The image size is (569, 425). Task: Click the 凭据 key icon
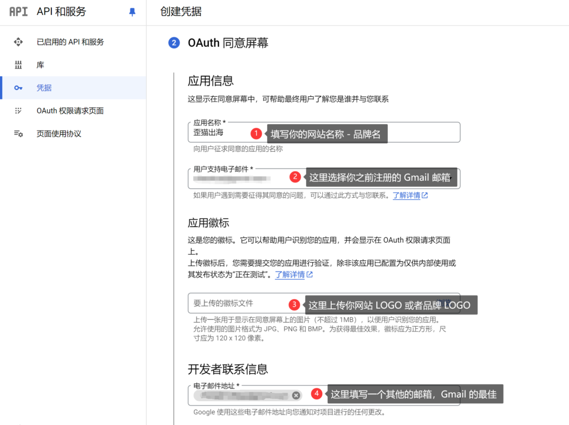tap(18, 88)
